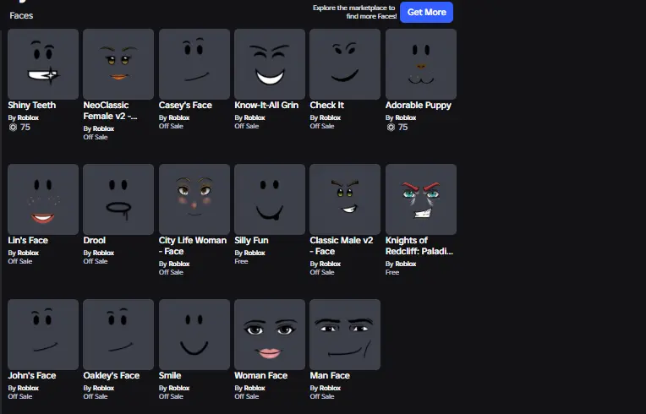Choose the Adorable Puppy face
Viewport: 646px width, 414px height.
(420, 64)
